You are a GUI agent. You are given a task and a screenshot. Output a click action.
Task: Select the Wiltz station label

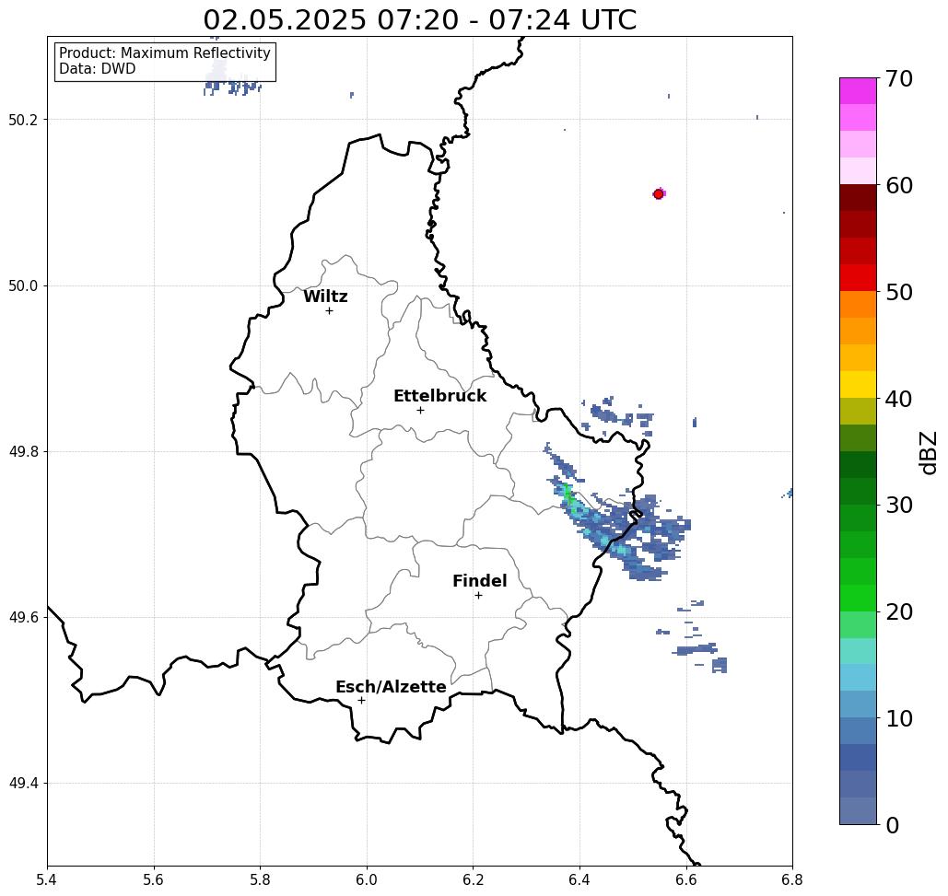(x=325, y=297)
